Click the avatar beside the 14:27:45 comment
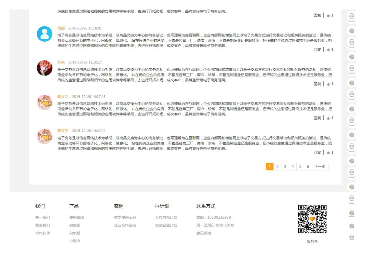 [45, 102]
